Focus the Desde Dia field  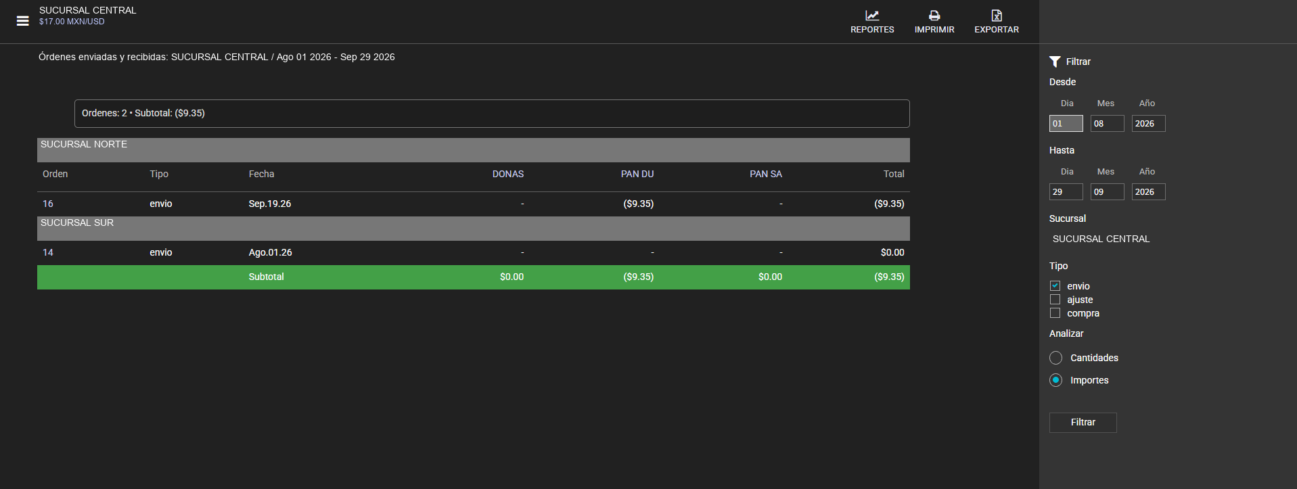click(x=1066, y=124)
